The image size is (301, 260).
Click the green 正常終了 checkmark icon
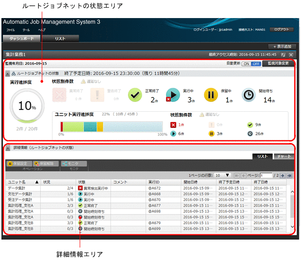pos(135,95)
